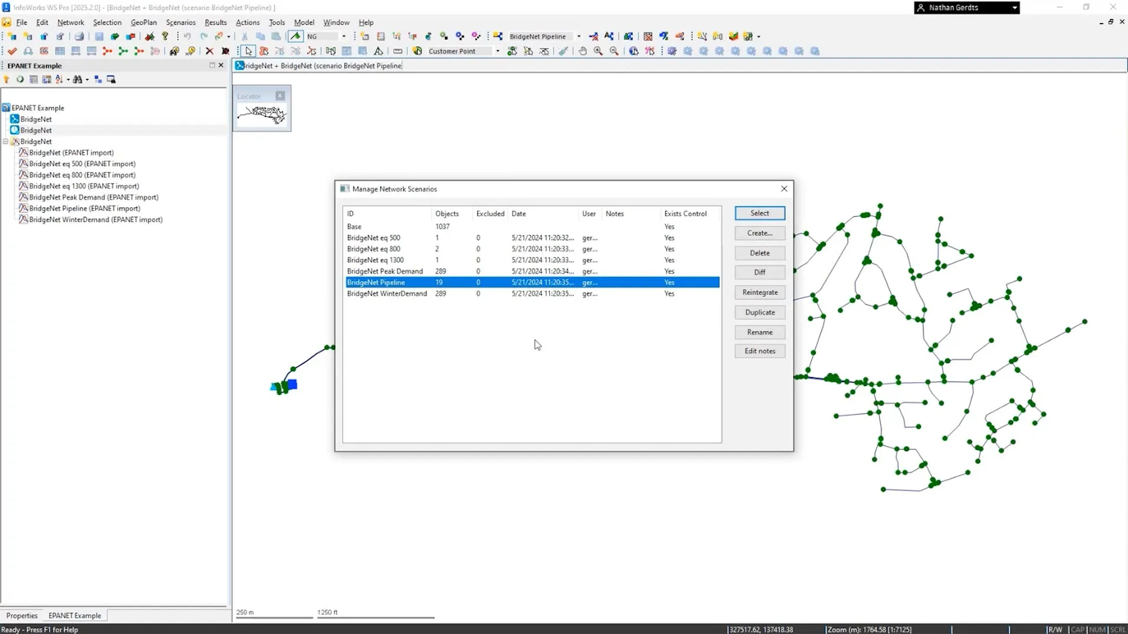
Task: Click the binoculars find icon in explorer panel
Action: click(x=78, y=80)
